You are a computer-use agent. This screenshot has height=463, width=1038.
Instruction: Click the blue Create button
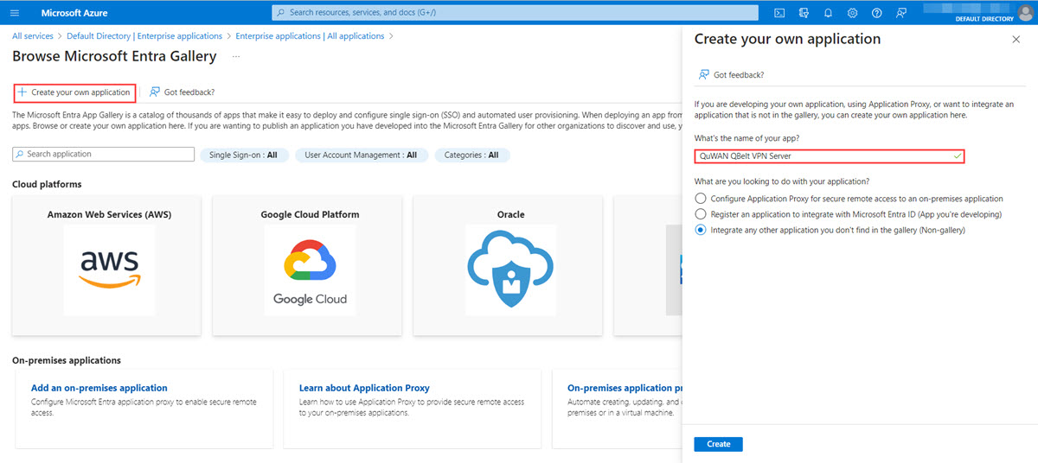(x=718, y=444)
